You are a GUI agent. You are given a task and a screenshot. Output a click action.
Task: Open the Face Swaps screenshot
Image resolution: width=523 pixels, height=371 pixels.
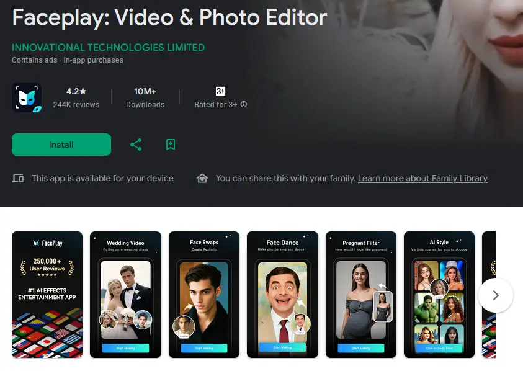tap(204, 295)
